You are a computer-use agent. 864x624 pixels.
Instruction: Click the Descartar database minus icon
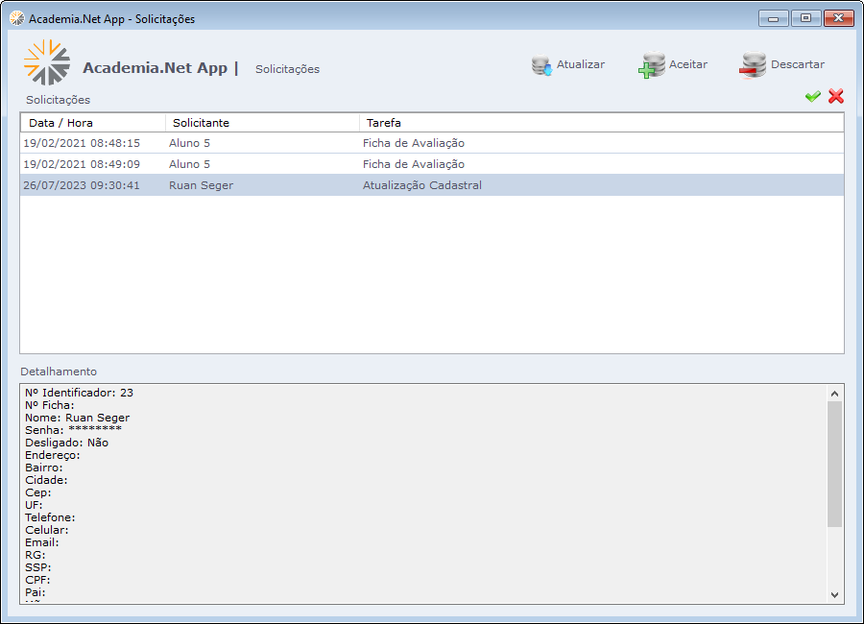click(x=753, y=66)
